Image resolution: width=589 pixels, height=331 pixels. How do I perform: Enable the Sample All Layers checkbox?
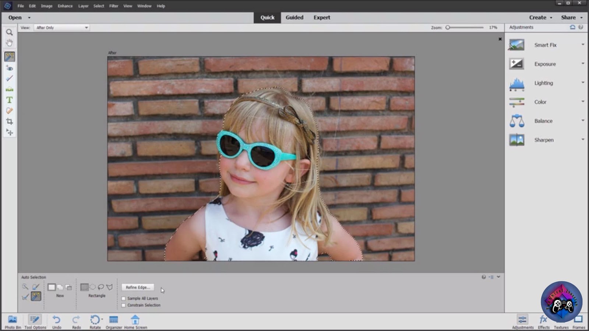pyautogui.click(x=124, y=299)
